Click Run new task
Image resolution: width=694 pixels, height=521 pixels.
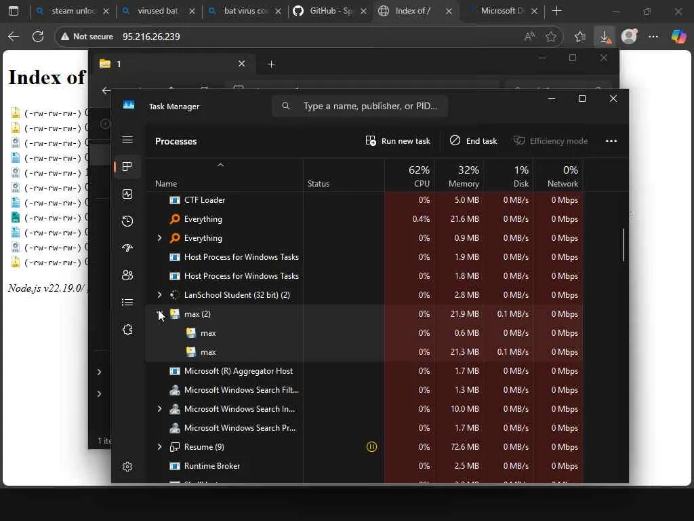pos(398,141)
